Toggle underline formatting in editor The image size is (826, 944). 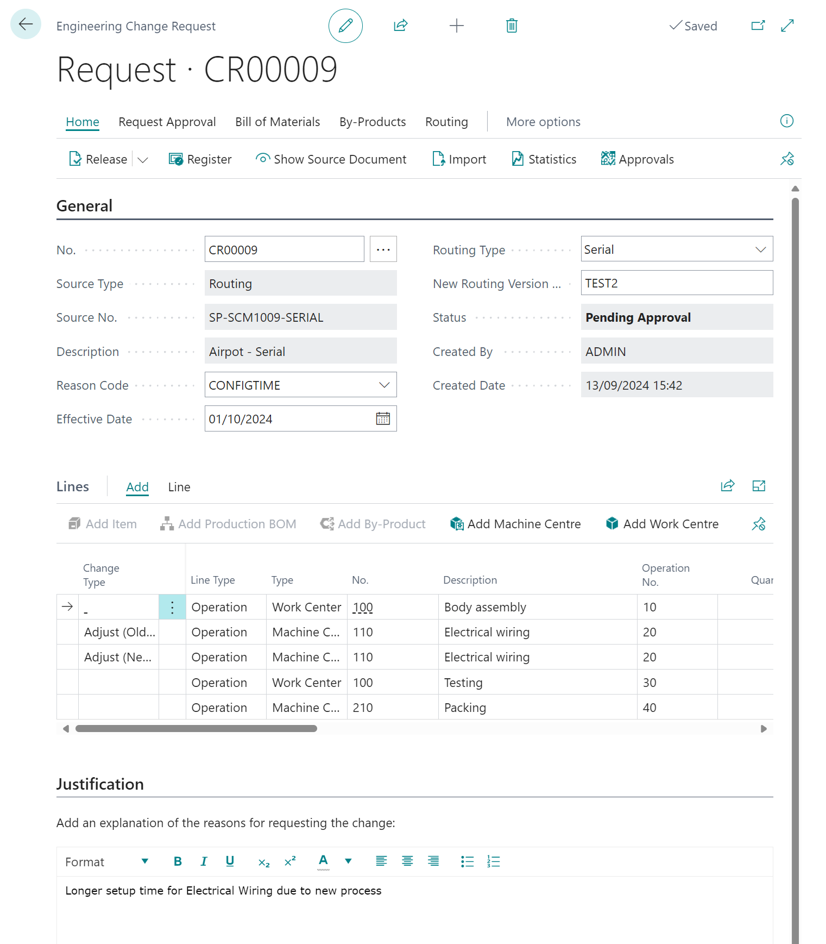(x=230, y=861)
